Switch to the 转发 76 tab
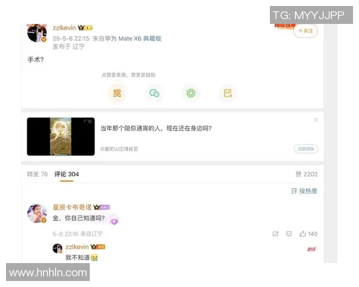This screenshot has width=359, height=287. click(37, 174)
